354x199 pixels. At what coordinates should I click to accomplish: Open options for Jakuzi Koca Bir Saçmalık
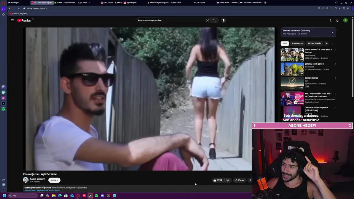pyautogui.click(x=335, y=108)
